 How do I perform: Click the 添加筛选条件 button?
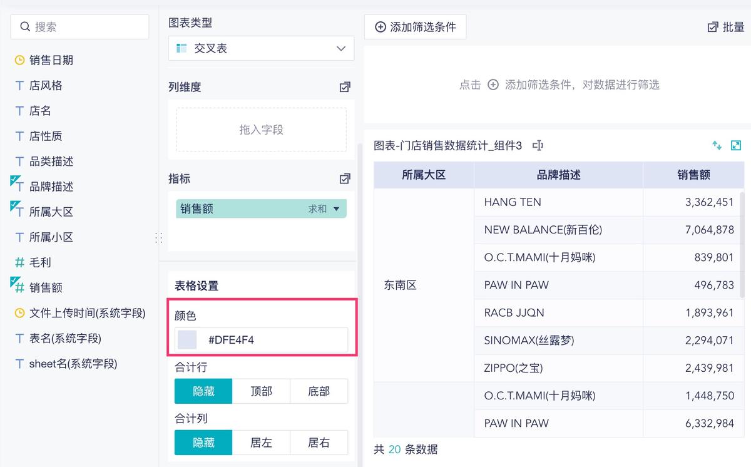[415, 27]
